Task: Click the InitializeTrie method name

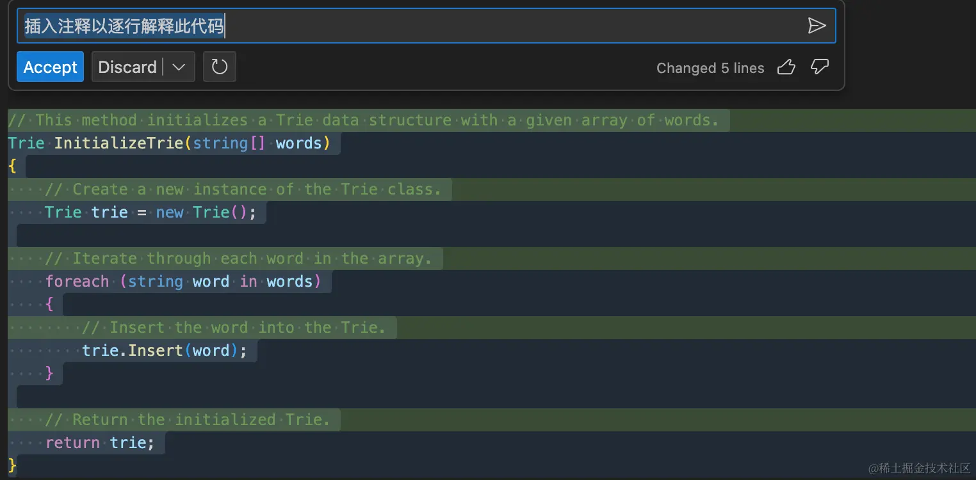Action: (119, 143)
